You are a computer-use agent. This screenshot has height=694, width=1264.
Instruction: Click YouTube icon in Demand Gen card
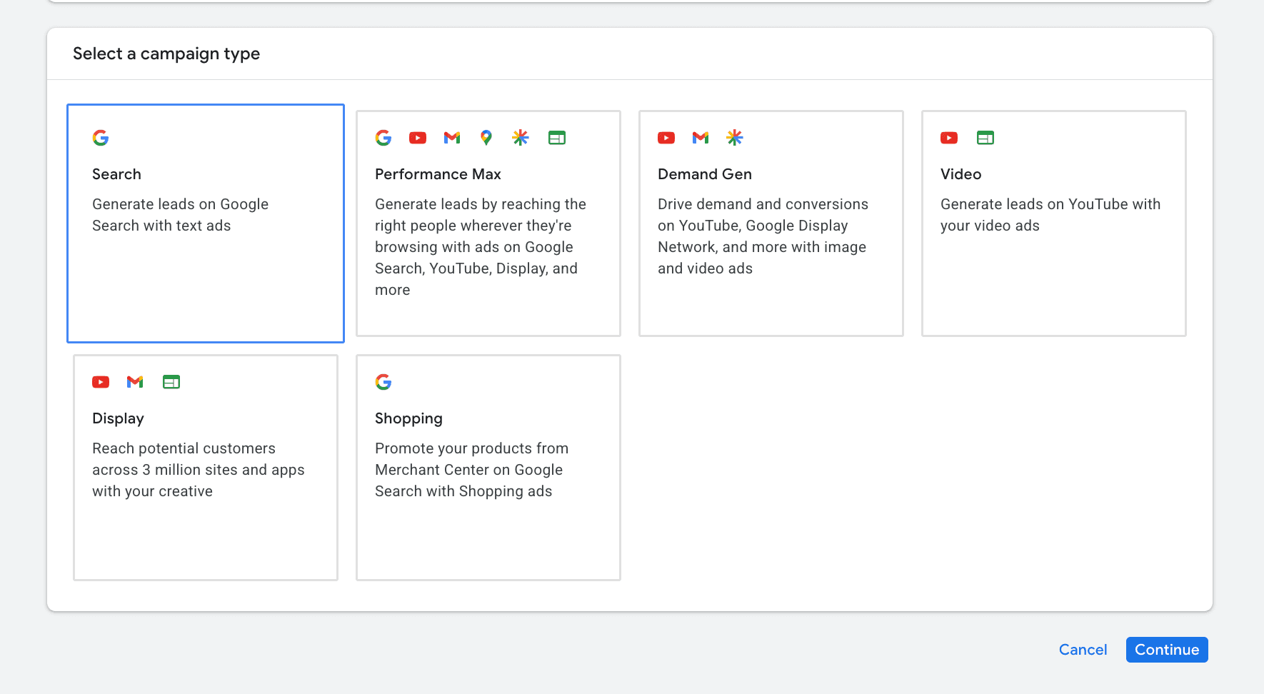point(666,138)
